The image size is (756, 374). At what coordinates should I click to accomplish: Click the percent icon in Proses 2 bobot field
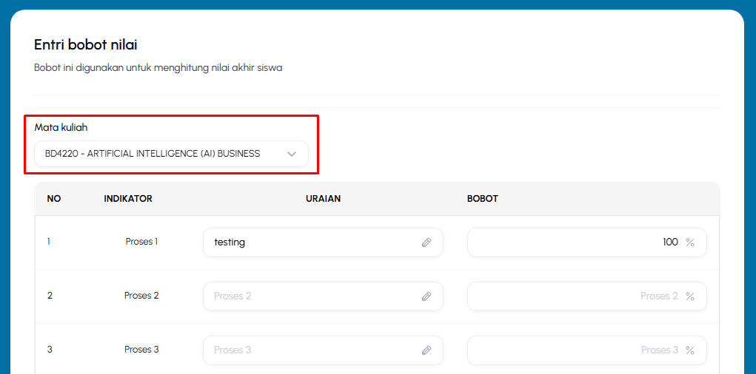pos(690,296)
